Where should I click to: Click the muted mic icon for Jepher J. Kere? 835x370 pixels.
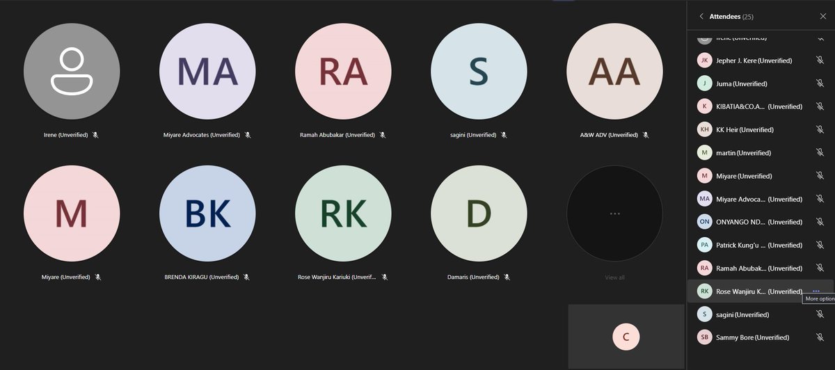[x=820, y=61]
